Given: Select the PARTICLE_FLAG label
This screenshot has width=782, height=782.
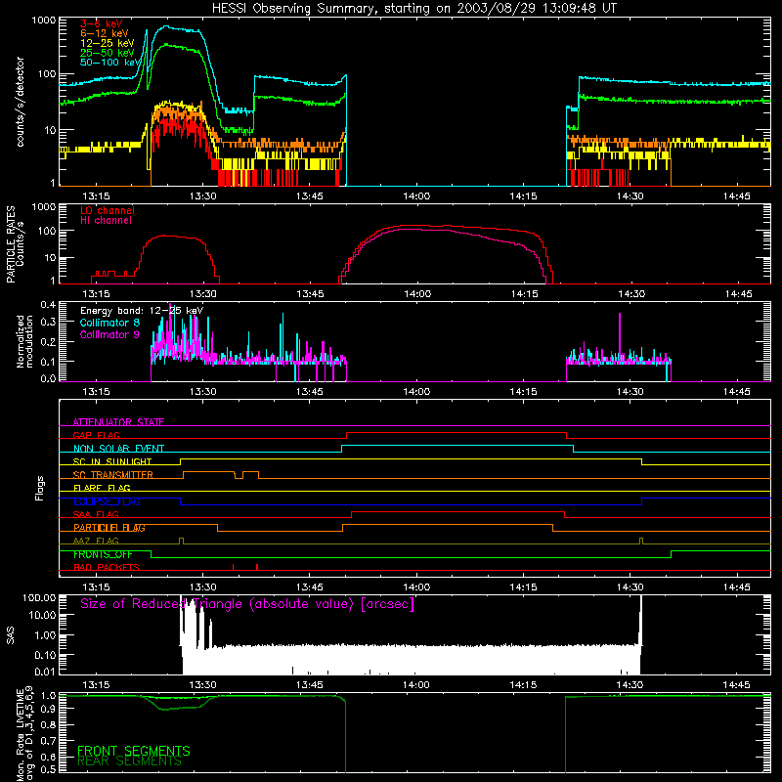Looking at the screenshot, I should [x=109, y=528].
